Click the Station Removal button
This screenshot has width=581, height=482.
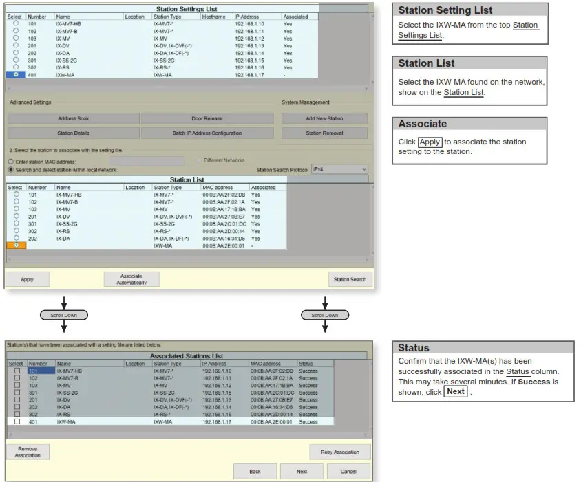click(325, 133)
